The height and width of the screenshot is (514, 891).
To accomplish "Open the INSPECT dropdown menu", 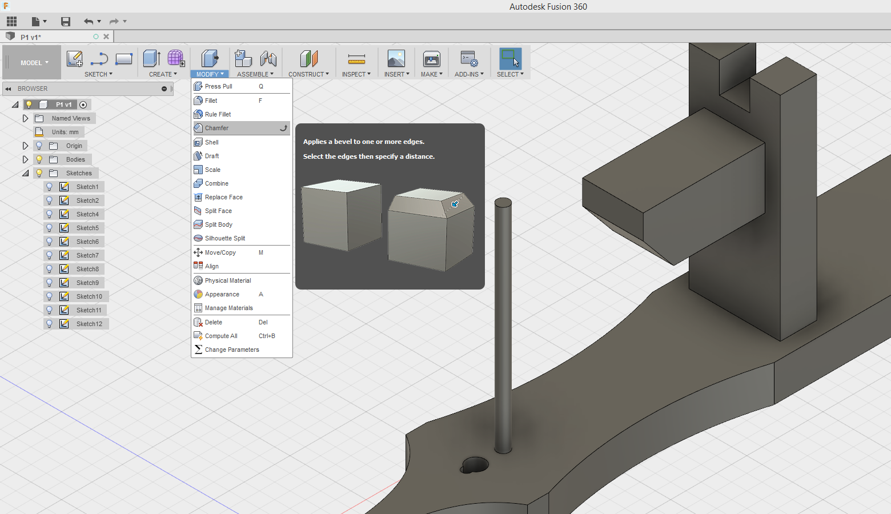I will (356, 74).
